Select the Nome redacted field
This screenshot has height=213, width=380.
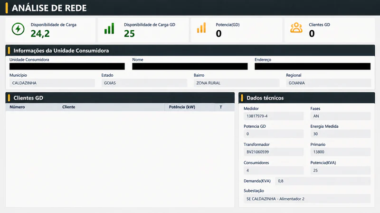coord(190,66)
